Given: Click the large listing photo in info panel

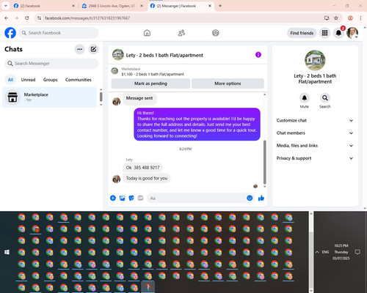Looking at the screenshot, I should (315, 60).
